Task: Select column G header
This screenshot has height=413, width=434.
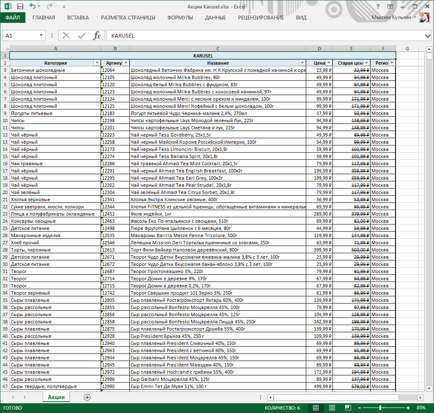Action: tap(407, 49)
